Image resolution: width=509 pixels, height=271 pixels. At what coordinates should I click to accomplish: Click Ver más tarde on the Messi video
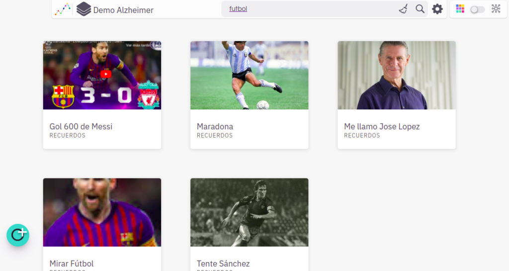pyautogui.click(x=138, y=45)
